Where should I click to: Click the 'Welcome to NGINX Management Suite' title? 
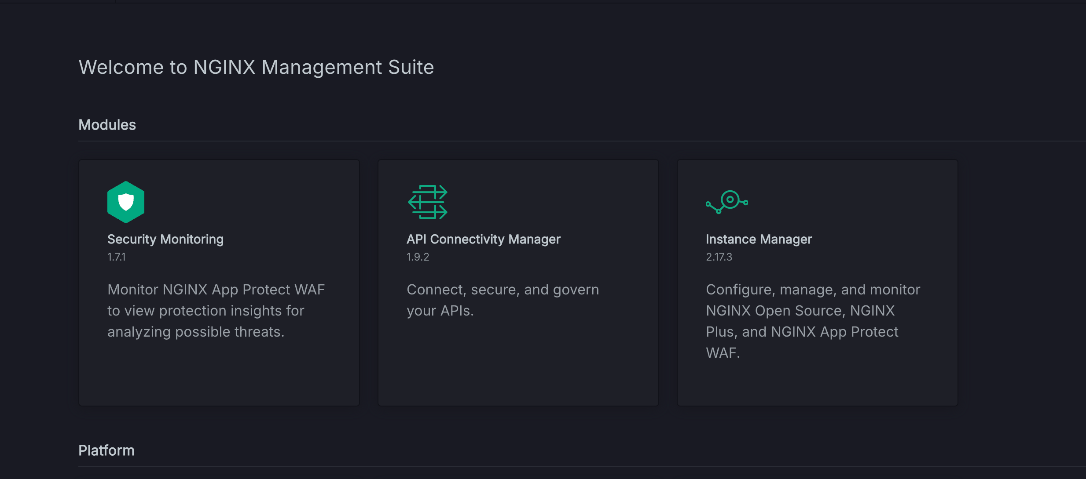(256, 67)
